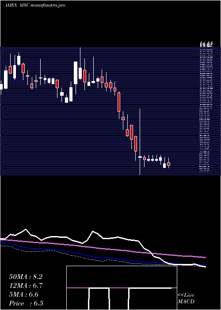Click the '<<Live MACD' label
Viewport: 221px width, 310px height.
[x=186, y=298]
